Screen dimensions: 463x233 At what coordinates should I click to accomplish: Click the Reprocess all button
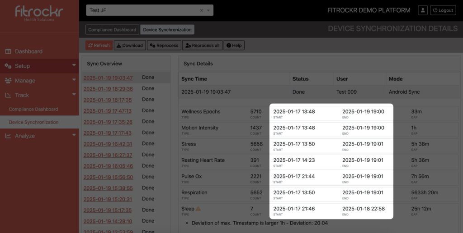(x=202, y=46)
